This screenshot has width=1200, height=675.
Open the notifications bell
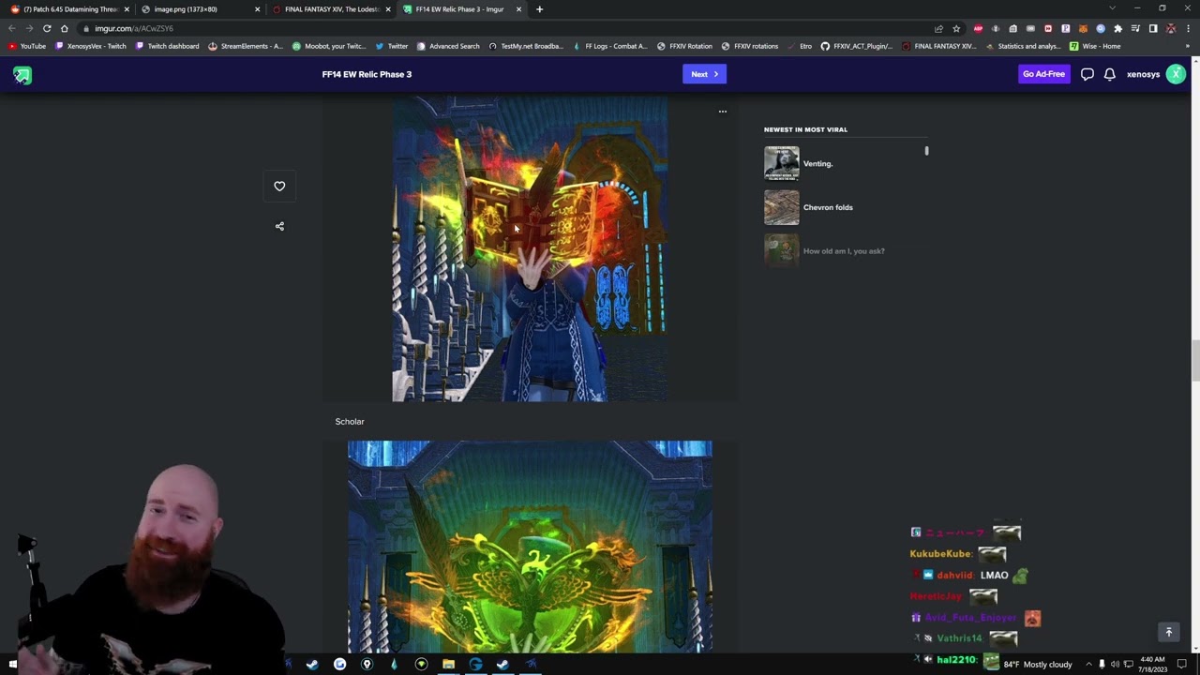[x=1110, y=75]
